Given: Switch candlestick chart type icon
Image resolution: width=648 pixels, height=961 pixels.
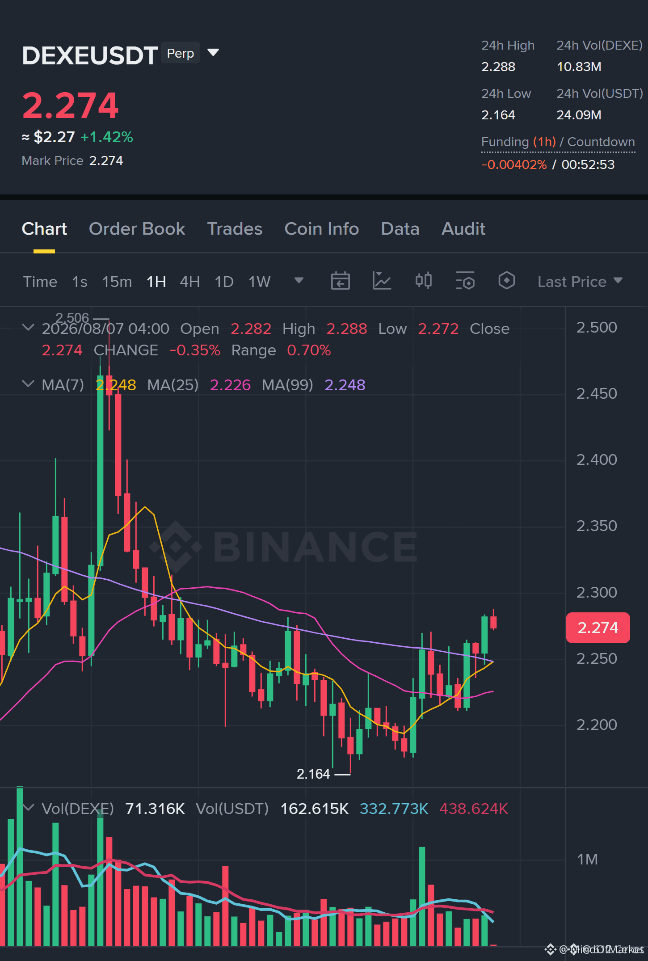Looking at the screenshot, I should [x=423, y=281].
